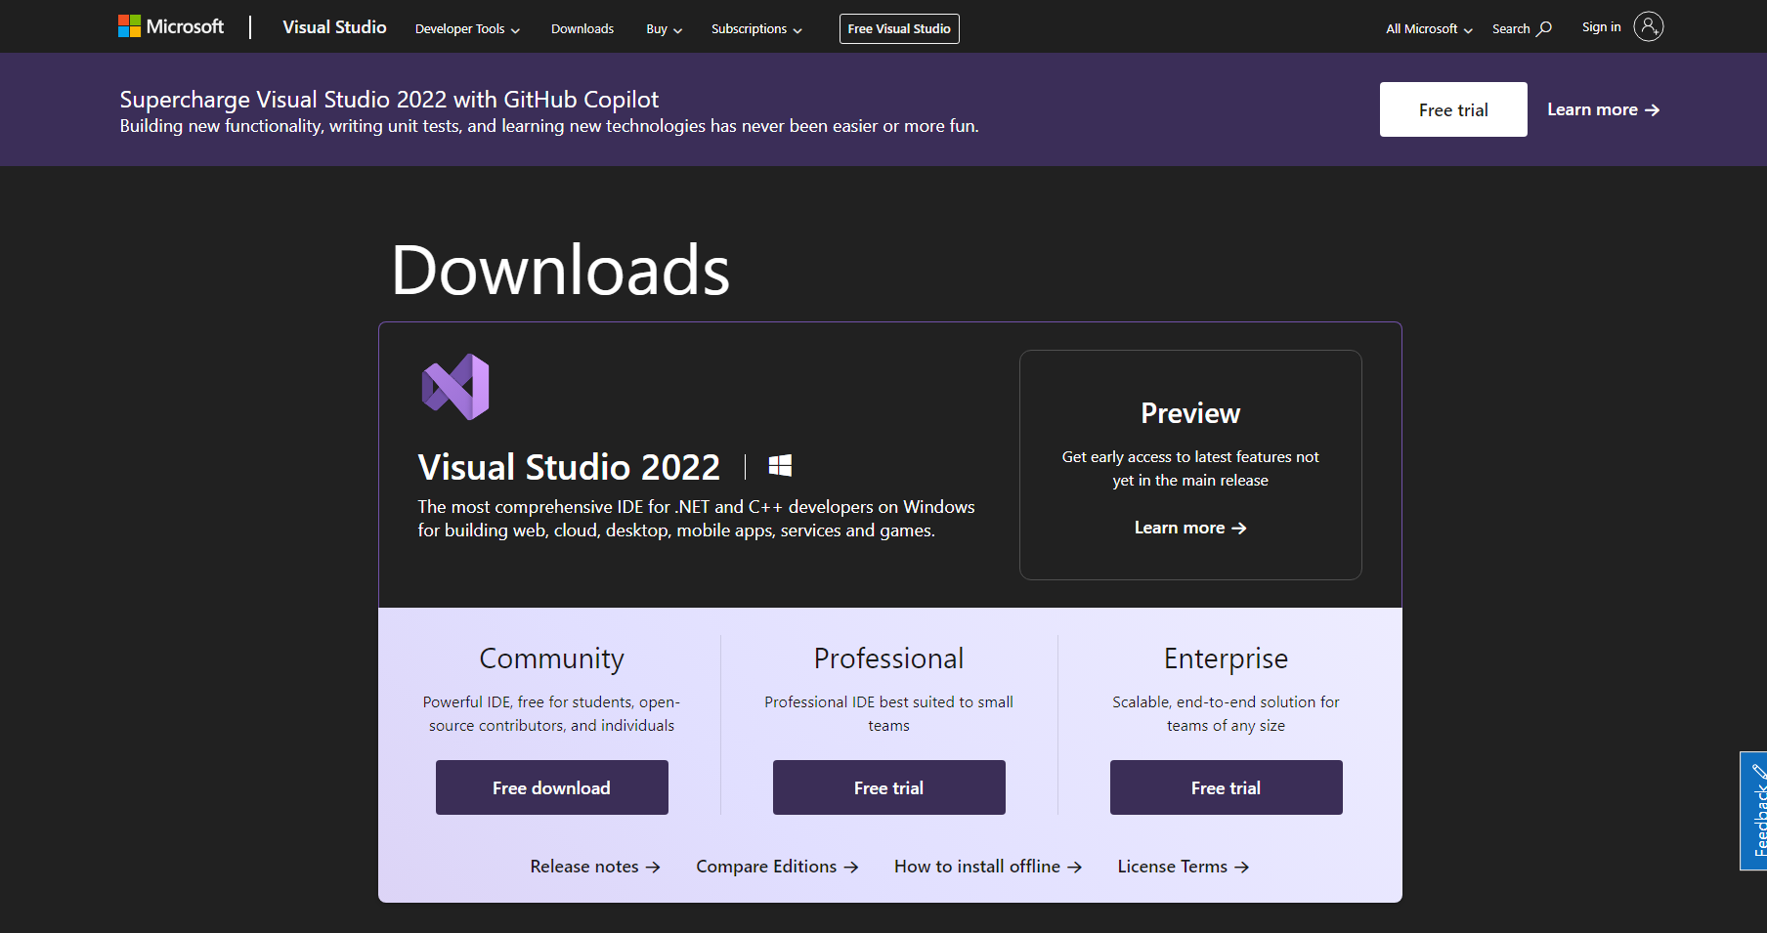
Task: Select Downloads in the navigation bar
Action: 582,28
